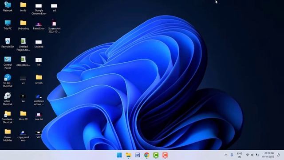Open Microsoft Word from the taskbar

[138, 155]
